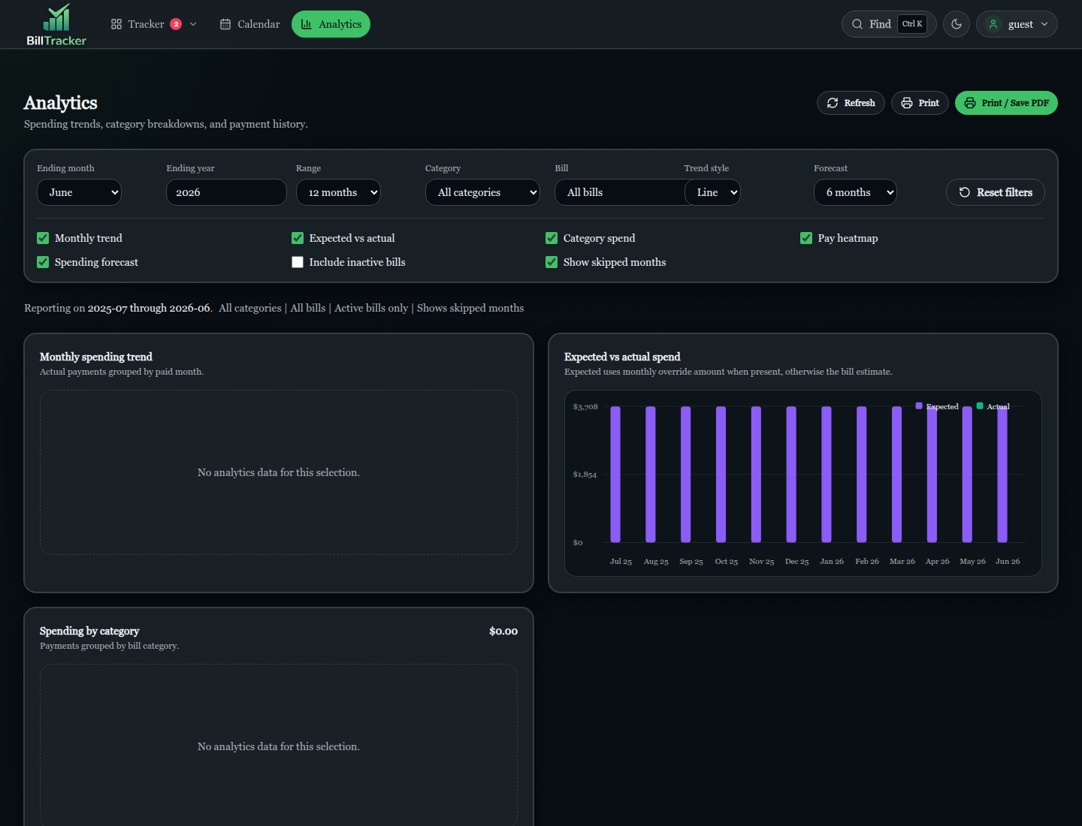
Task: Click the green Actual legend swatch
Action: [980, 405]
